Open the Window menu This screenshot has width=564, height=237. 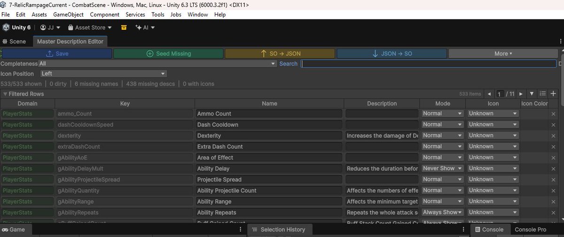[x=197, y=15]
